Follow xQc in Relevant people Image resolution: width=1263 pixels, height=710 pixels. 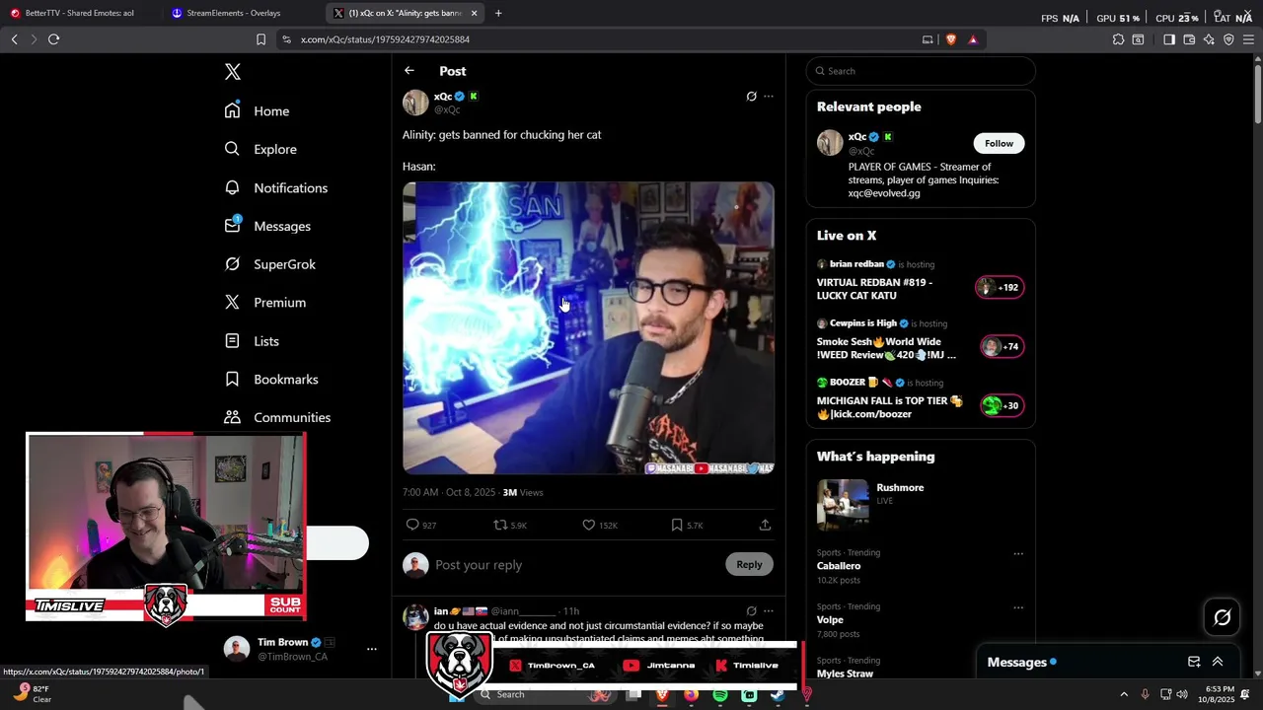tap(999, 144)
